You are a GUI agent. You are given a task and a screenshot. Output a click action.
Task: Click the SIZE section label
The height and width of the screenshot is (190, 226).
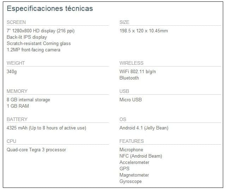[124, 23]
